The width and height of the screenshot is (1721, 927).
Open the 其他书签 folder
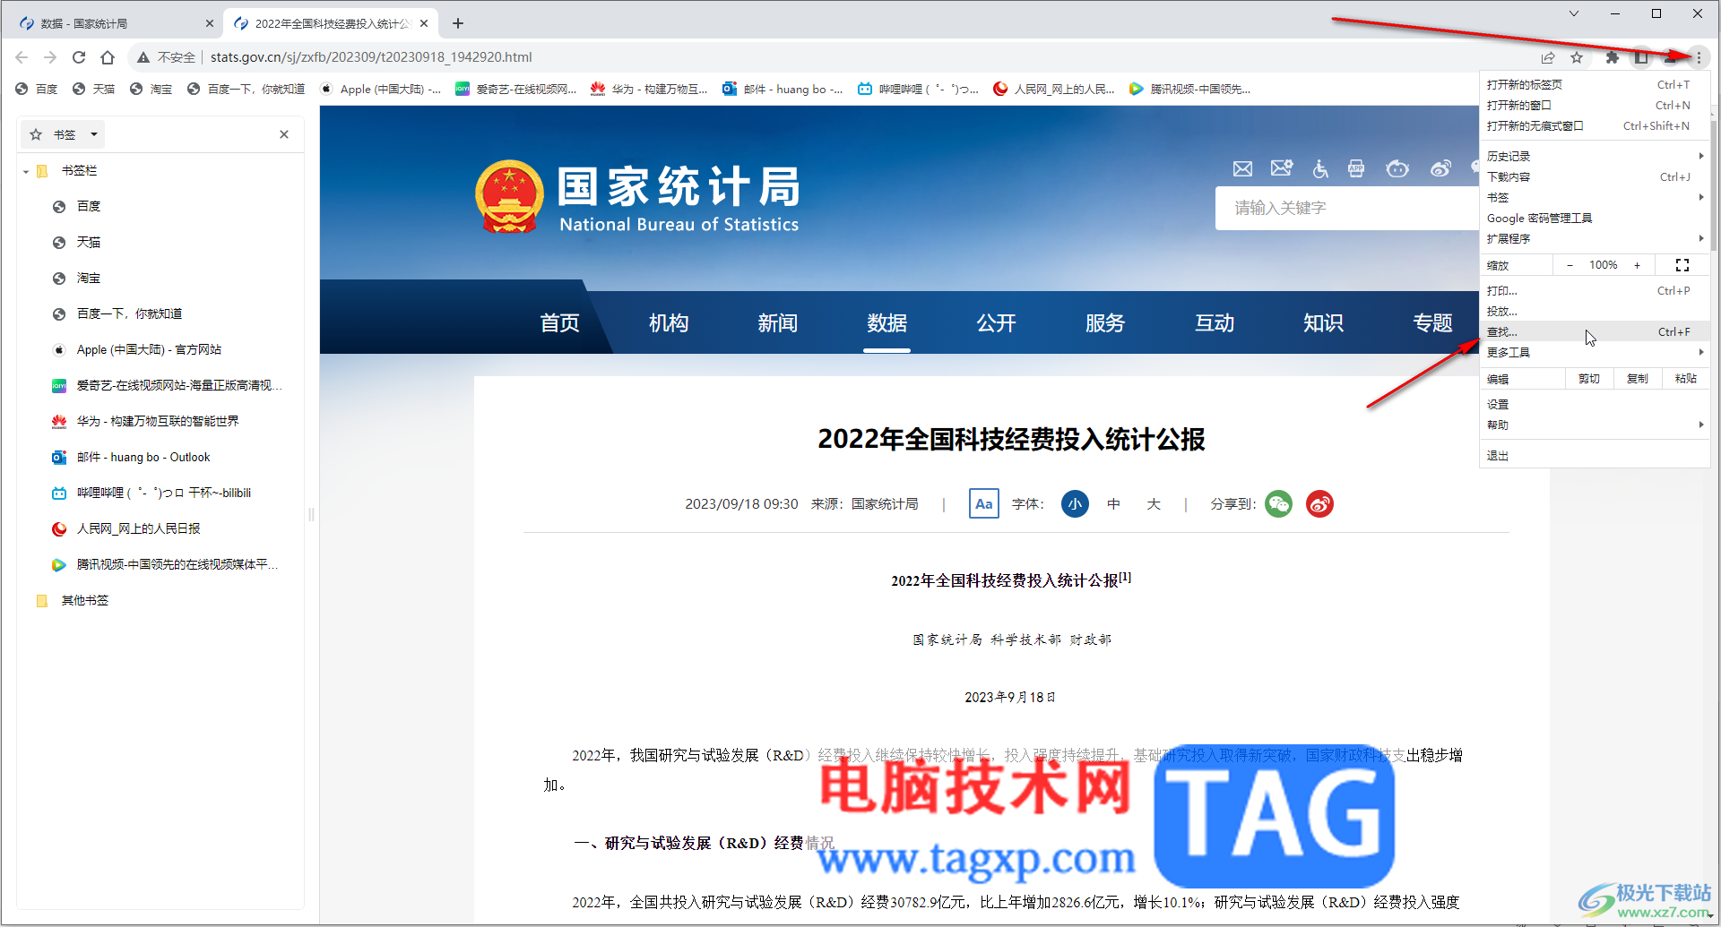(x=84, y=600)
